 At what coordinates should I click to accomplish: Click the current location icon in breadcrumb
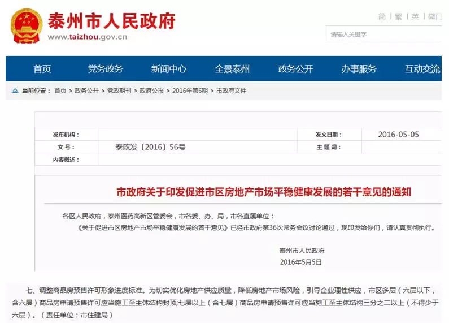pyautogui.click(x=15, y=91)
